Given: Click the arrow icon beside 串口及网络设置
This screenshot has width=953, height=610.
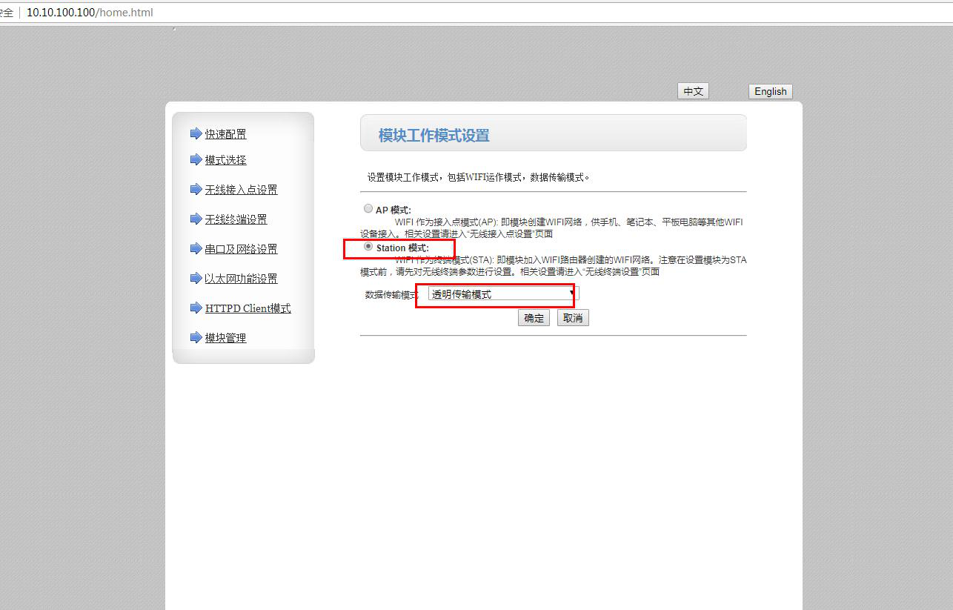Looking at the screenshot, I should click(196, 248).
